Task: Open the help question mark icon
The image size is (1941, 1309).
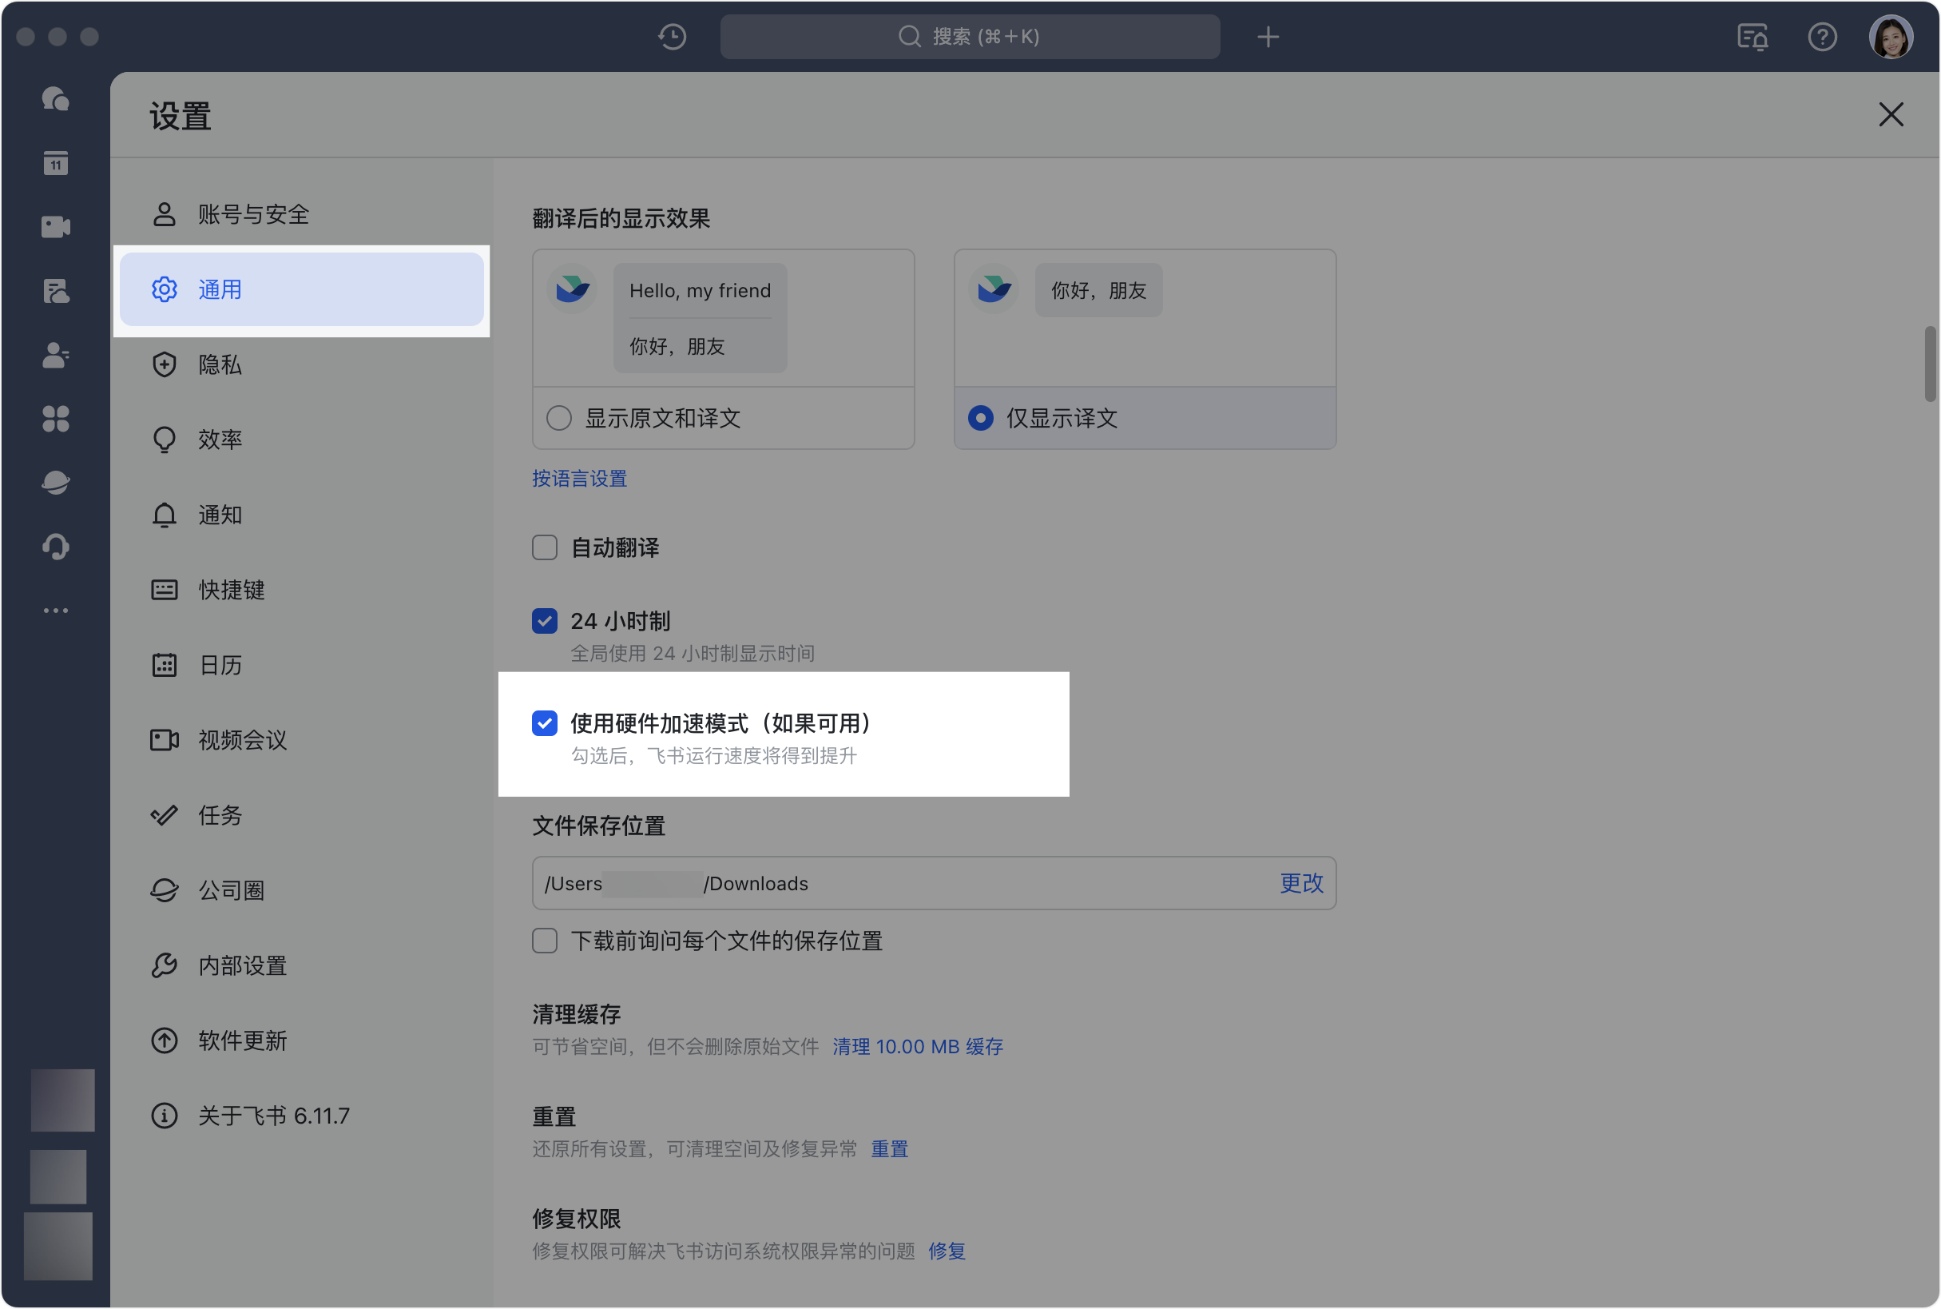Action: [1822, 37]
